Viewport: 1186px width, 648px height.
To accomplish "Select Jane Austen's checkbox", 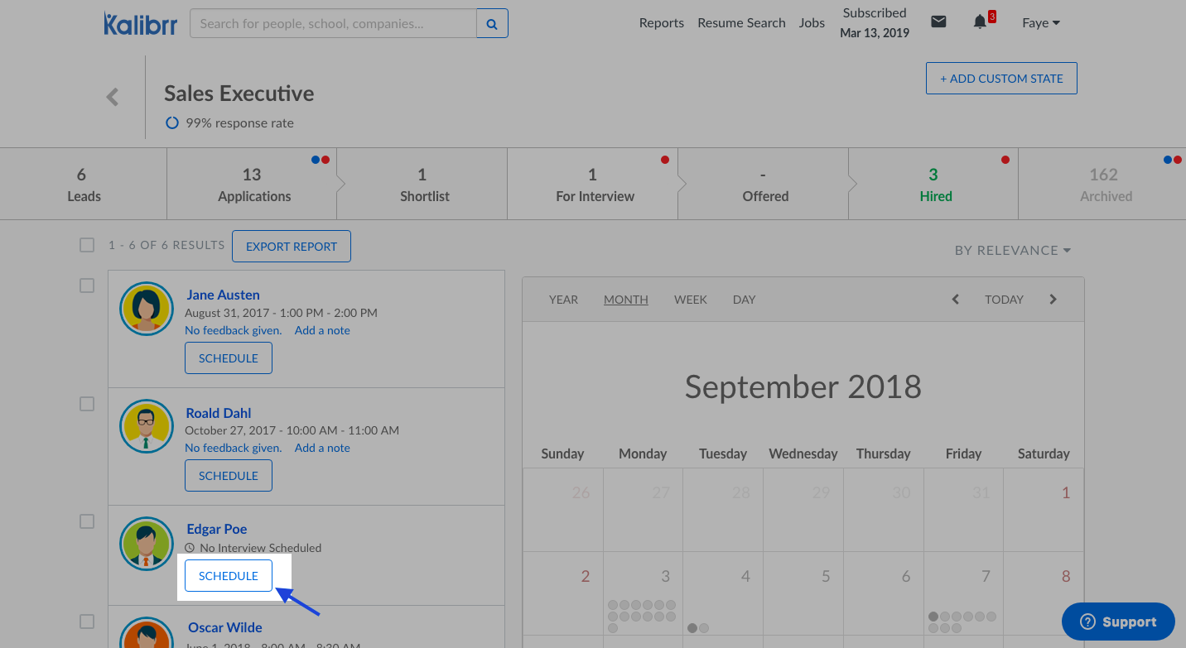I will click(x=87, y=286).
